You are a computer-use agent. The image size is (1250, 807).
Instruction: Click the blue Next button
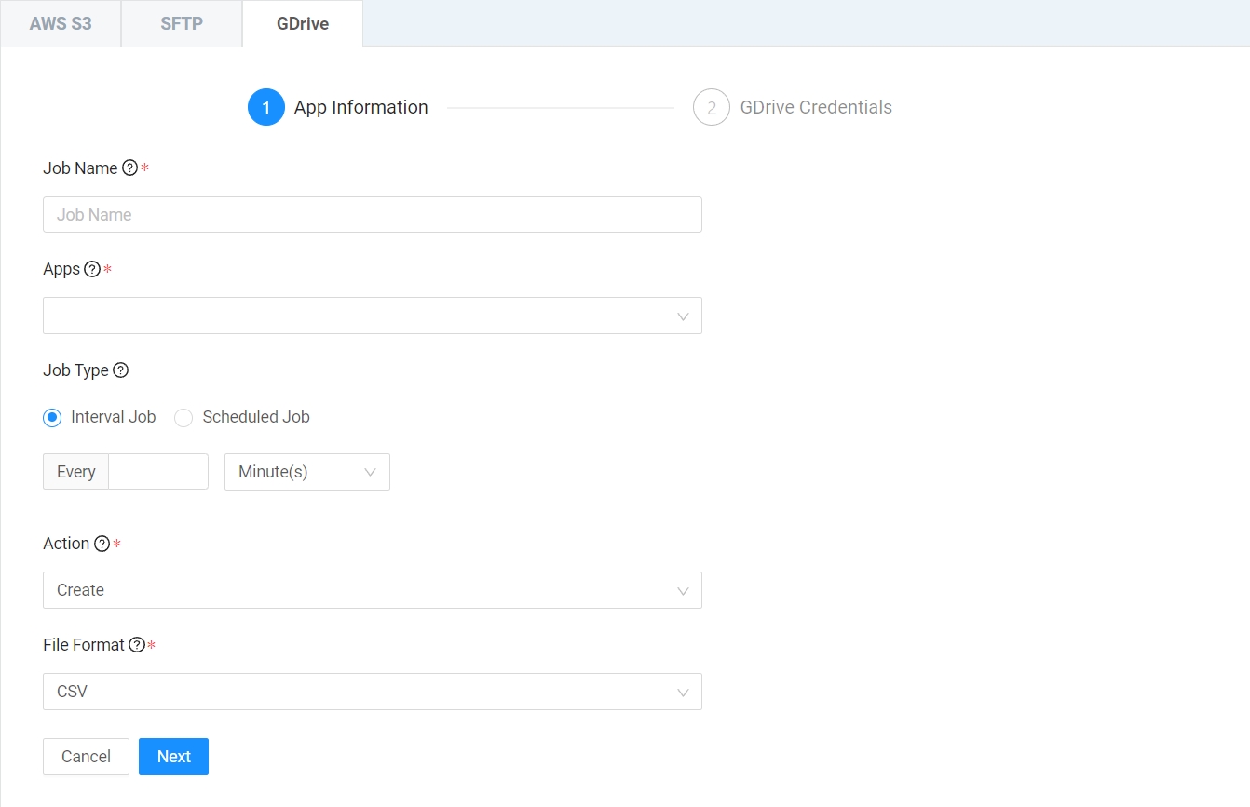(173, 757)
